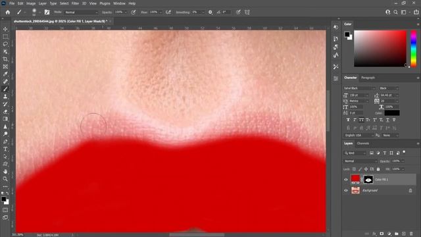Toggle lock position icon
Image resolution: width=421 pixels, height=237 pixels.
366,169
